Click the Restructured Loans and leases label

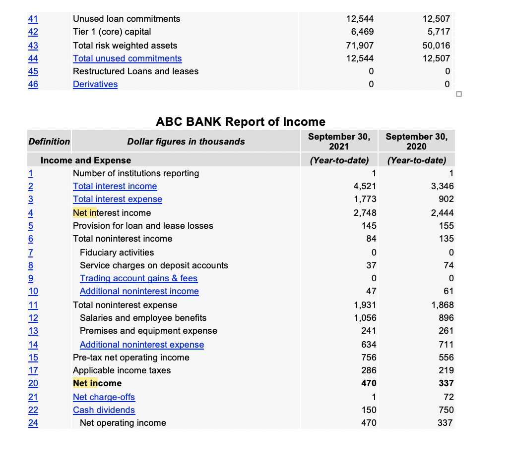click(x=136, y=71)
